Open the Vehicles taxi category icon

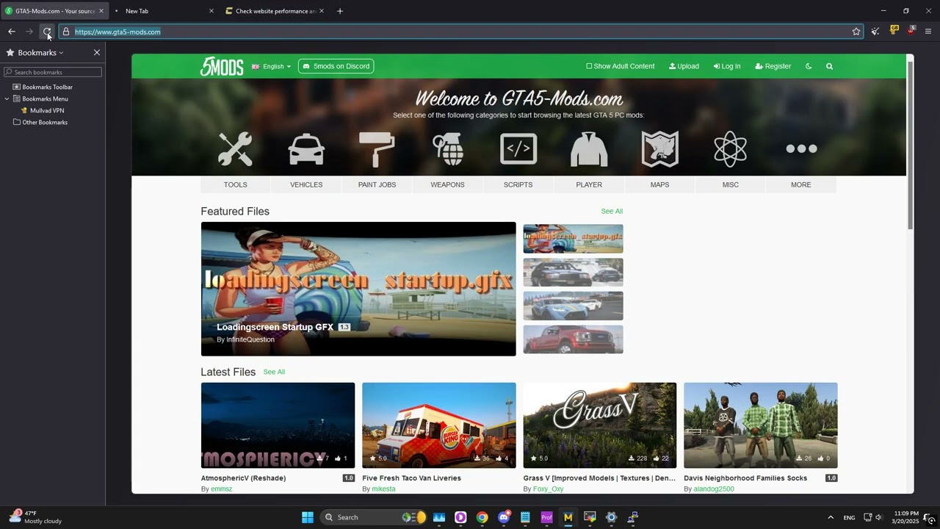click(306, 149)
